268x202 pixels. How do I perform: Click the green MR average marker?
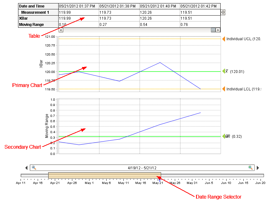[x=223, y=136]
